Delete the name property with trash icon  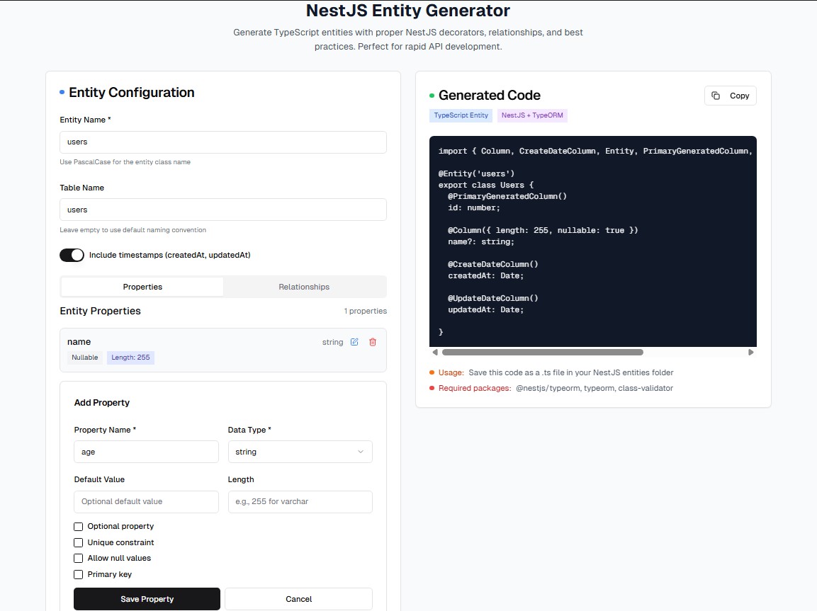click(x=373, y=342)
